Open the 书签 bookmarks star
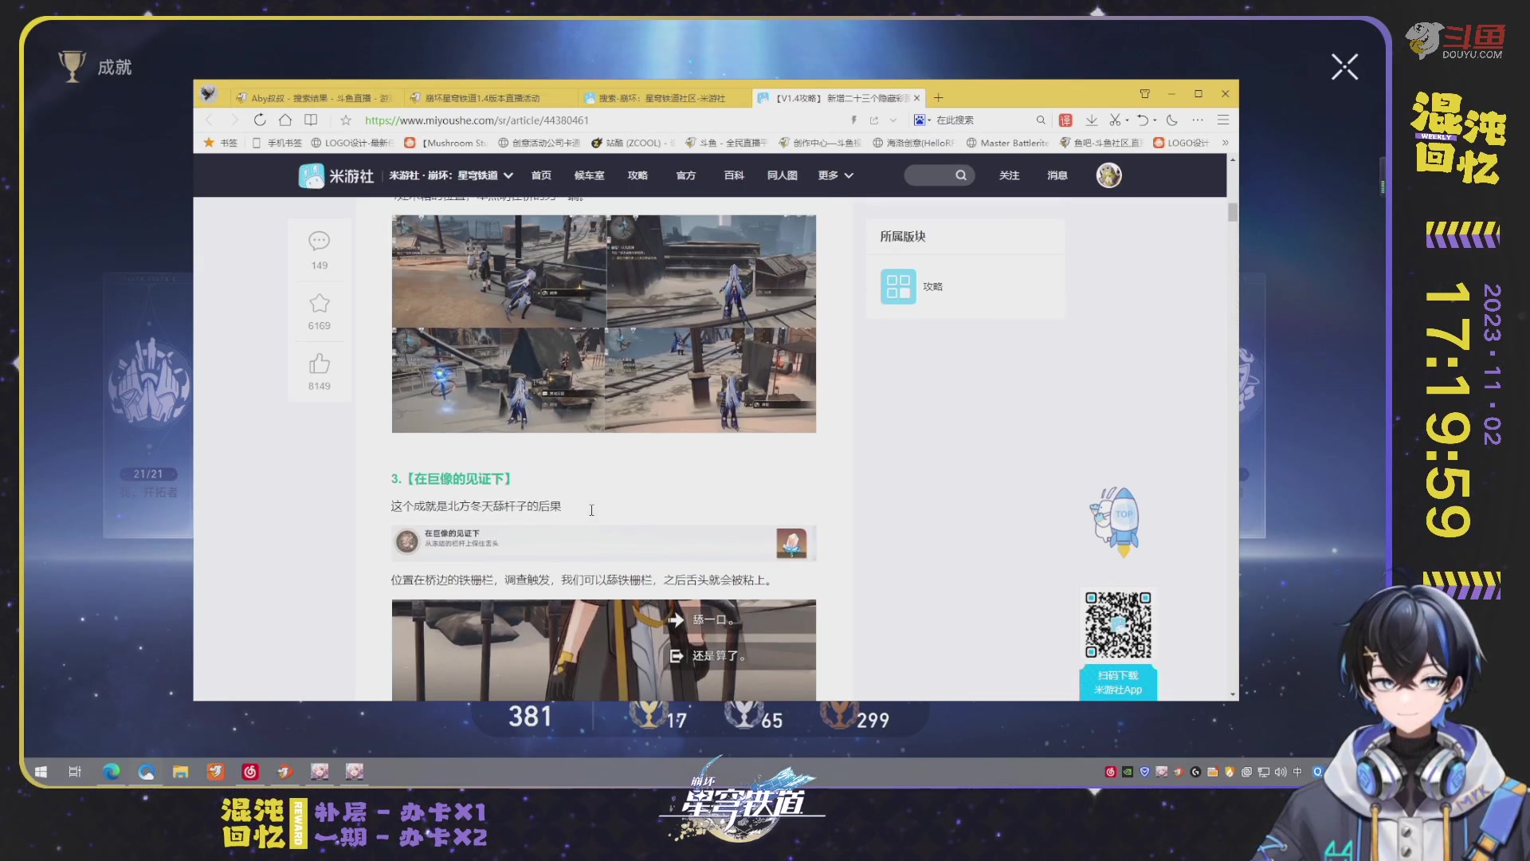 tap(220, 143)
